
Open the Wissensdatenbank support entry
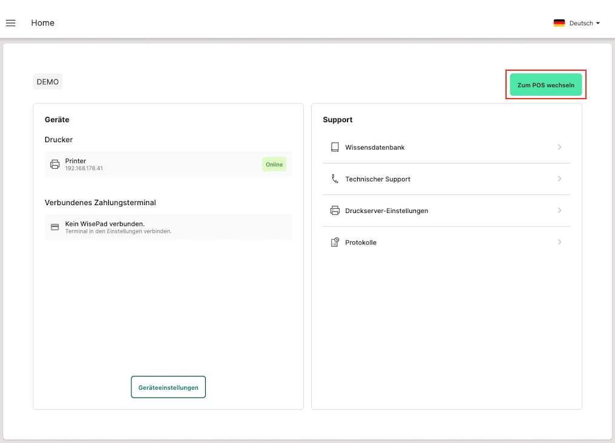click(x=375, y=147)
